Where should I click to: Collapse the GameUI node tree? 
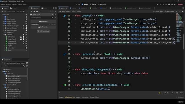pyautogui.click(x=3, y=35)
